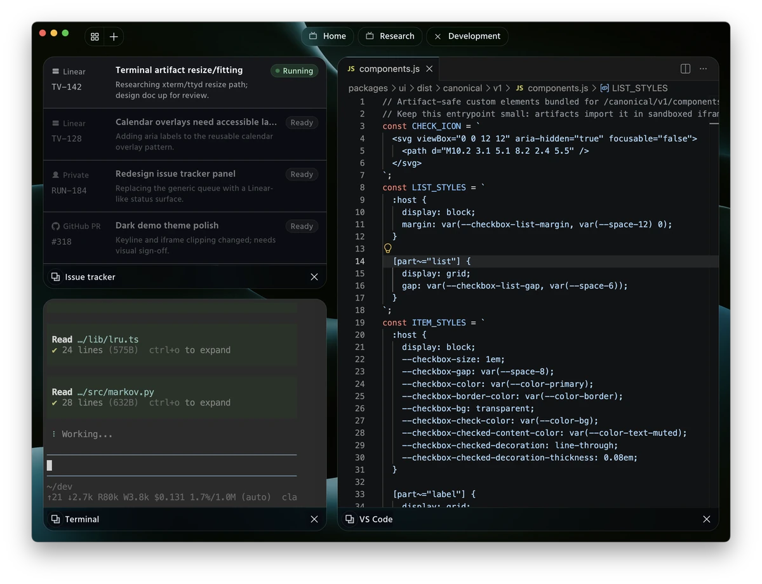Screen dimensions: 762x584
Task: Click the Running status badge
Action: point(294,71)
